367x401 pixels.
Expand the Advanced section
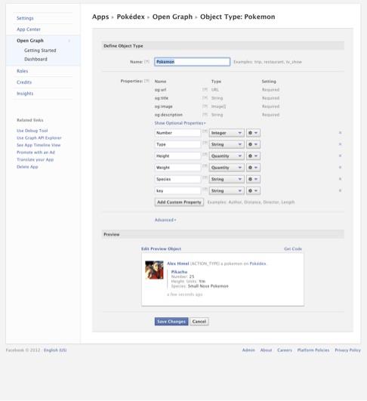point(165,220)
